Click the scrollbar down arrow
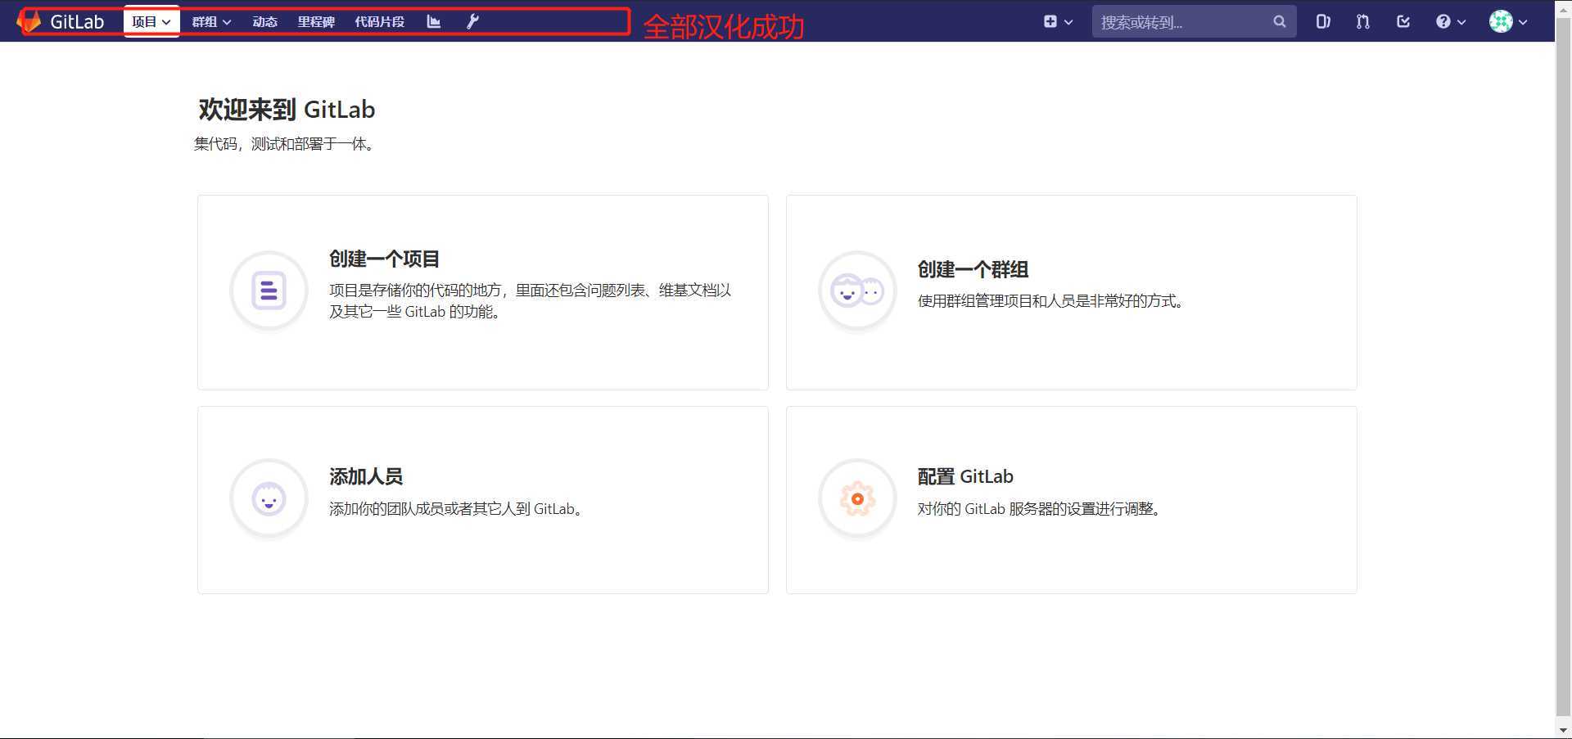 point(1563,730)
